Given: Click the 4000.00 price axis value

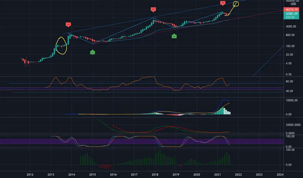Looking at the screenshot, I should (x=291, y=27).
